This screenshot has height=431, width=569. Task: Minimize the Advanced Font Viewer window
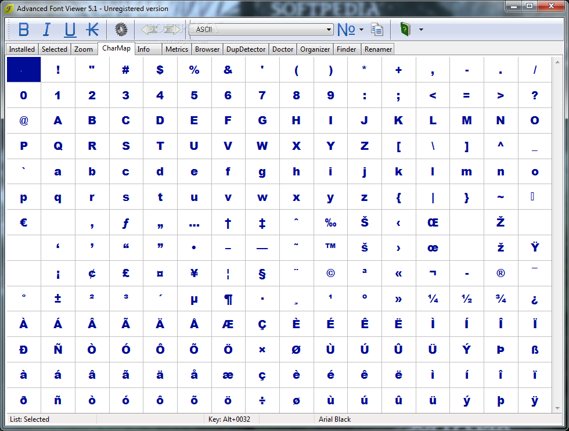click(x=514, y=6)
